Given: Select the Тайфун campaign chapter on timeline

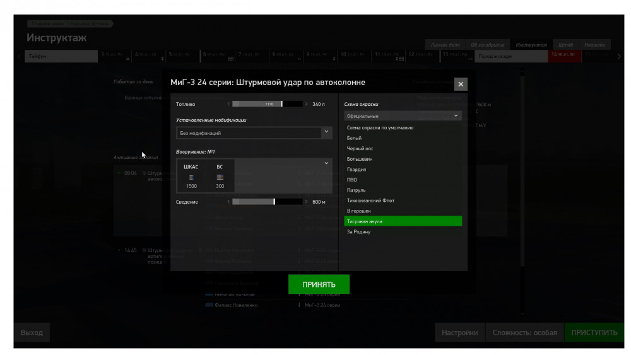Looking at the screenshot, I should (x=61, y=56).
